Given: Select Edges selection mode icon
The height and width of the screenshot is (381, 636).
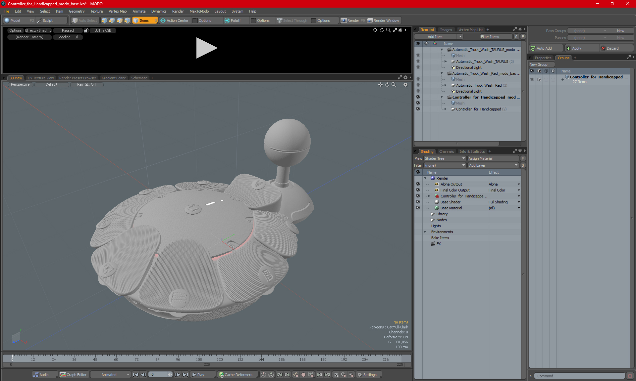Looking at the screenshot, I should click(112, 21).
